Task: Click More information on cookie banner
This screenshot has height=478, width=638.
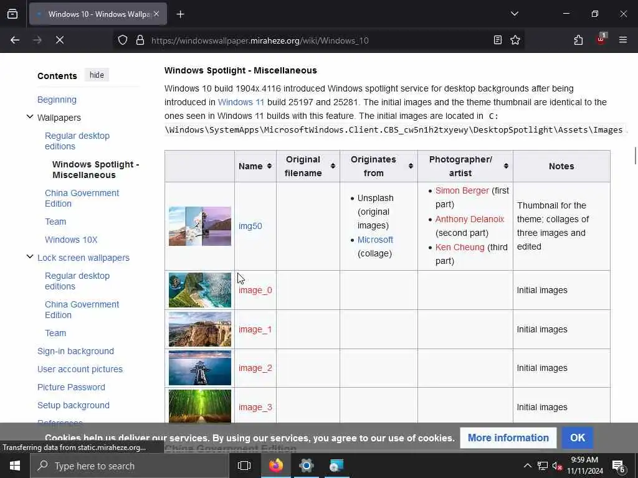Action: (x=508, y=438)
